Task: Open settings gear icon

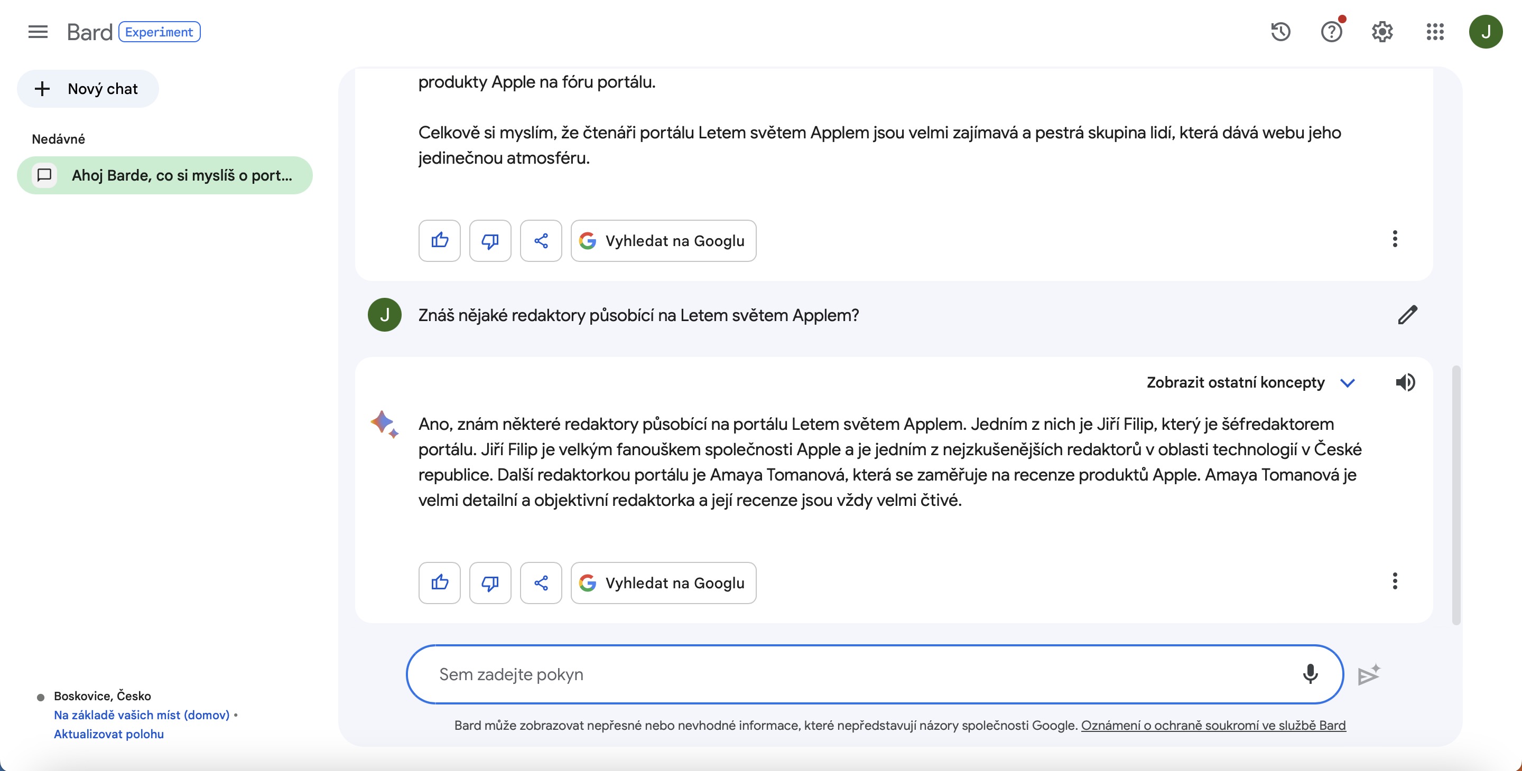Action: [1382, 32]
